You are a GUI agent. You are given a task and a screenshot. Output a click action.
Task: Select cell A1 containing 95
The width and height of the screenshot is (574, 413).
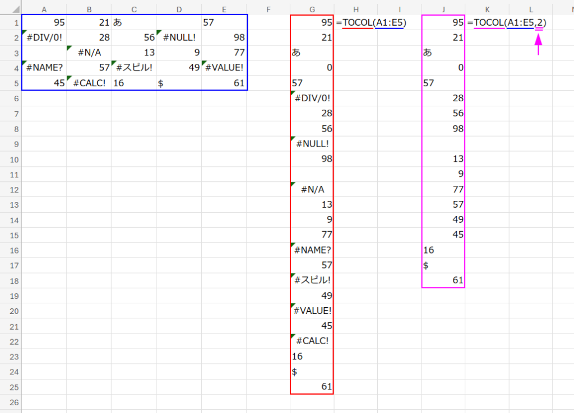[x=44, y=23]
